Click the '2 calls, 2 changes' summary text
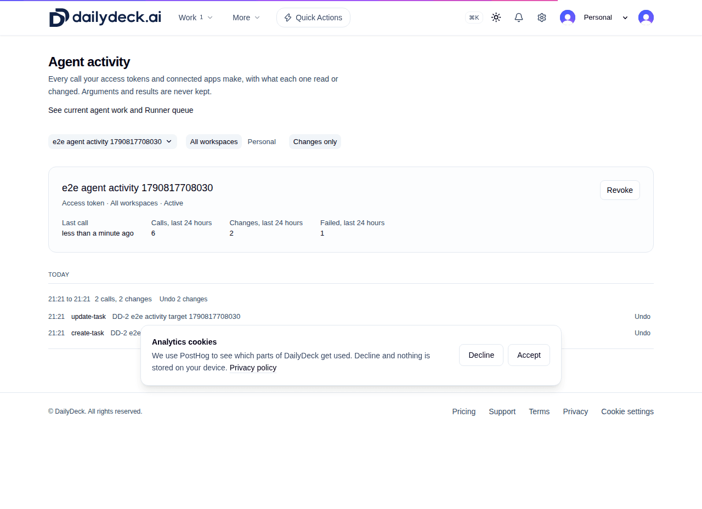 pos(123,299)
